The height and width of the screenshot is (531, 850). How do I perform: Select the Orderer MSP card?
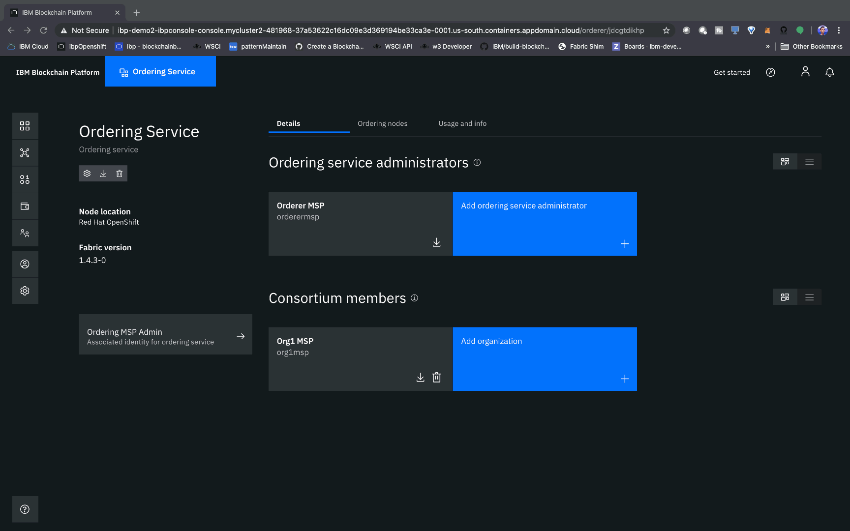(x=361, y=224)
